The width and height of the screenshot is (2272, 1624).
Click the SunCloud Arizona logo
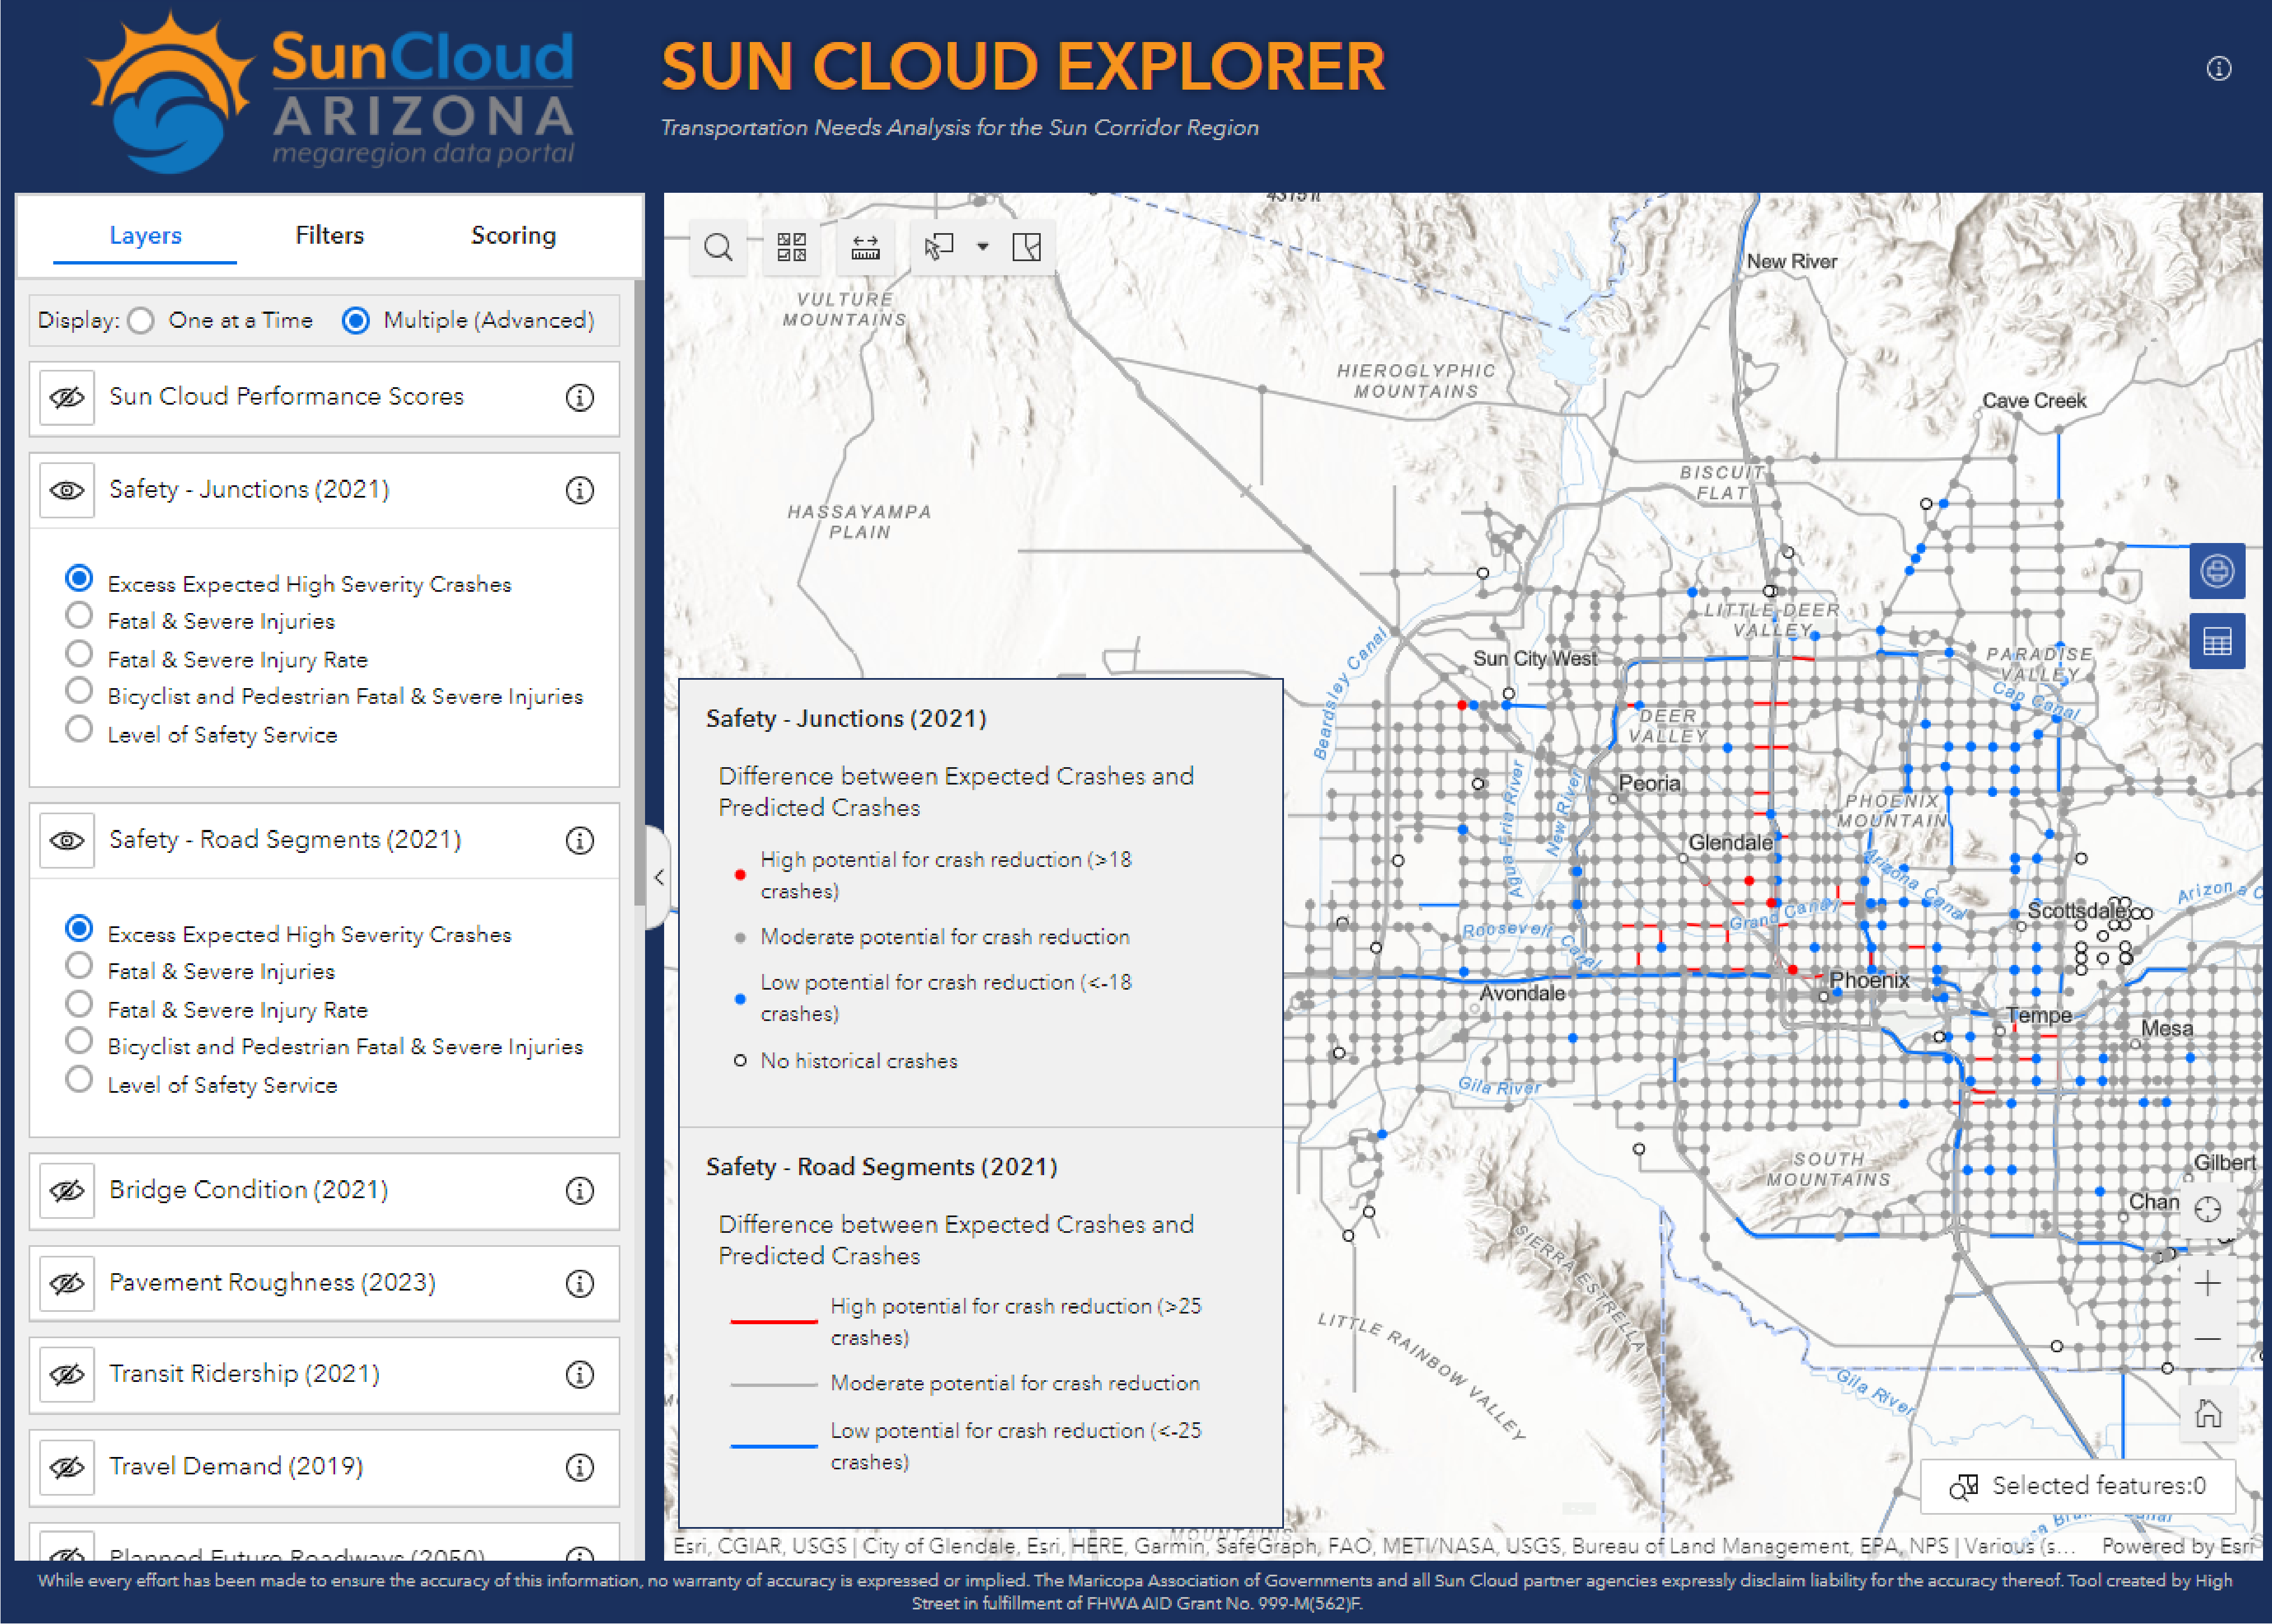331,92
